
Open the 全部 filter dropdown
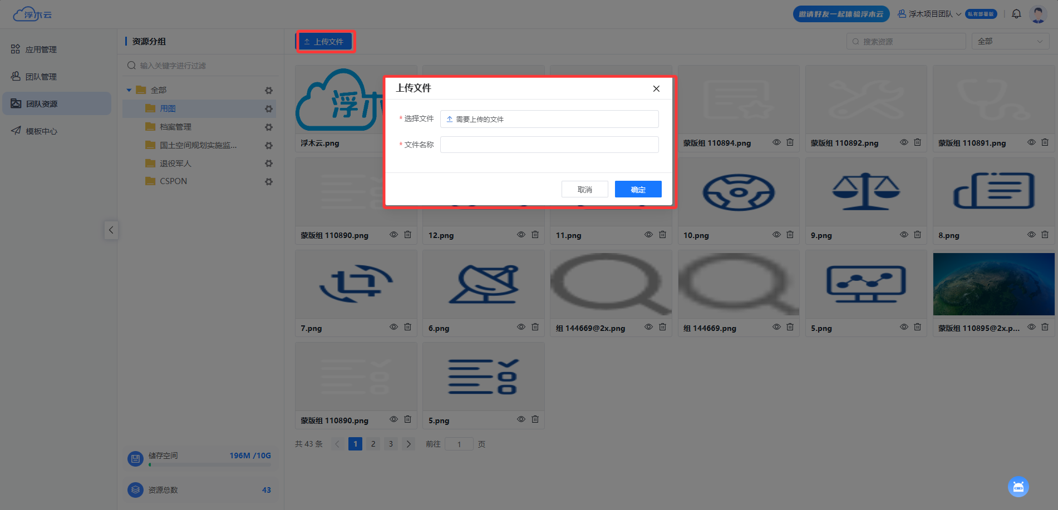[1010, 41]
